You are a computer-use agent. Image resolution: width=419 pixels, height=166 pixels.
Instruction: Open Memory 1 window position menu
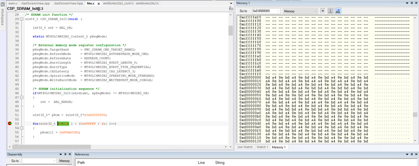pyautogui.click(x=407, y=3)
